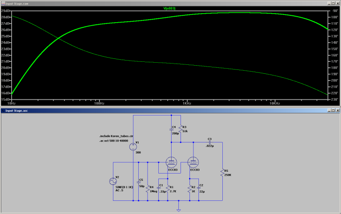Click the -230° label on phase axis

tap(335, 99)
